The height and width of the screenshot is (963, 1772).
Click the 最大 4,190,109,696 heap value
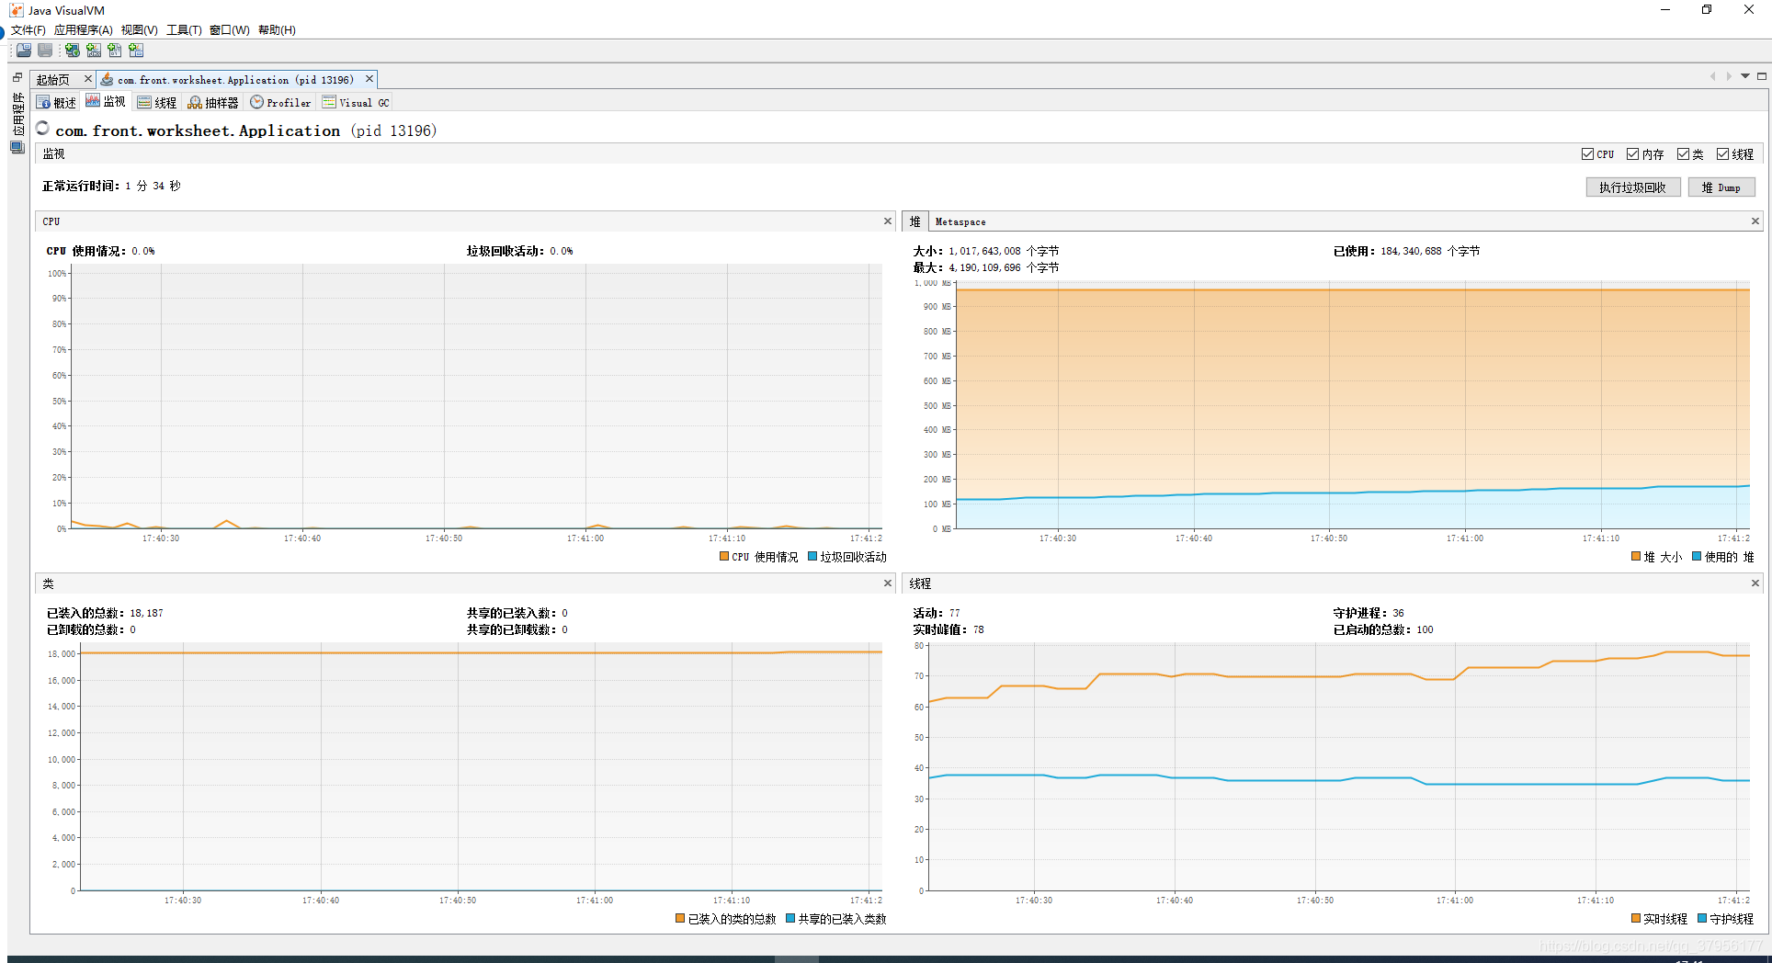click(1004, 267)
